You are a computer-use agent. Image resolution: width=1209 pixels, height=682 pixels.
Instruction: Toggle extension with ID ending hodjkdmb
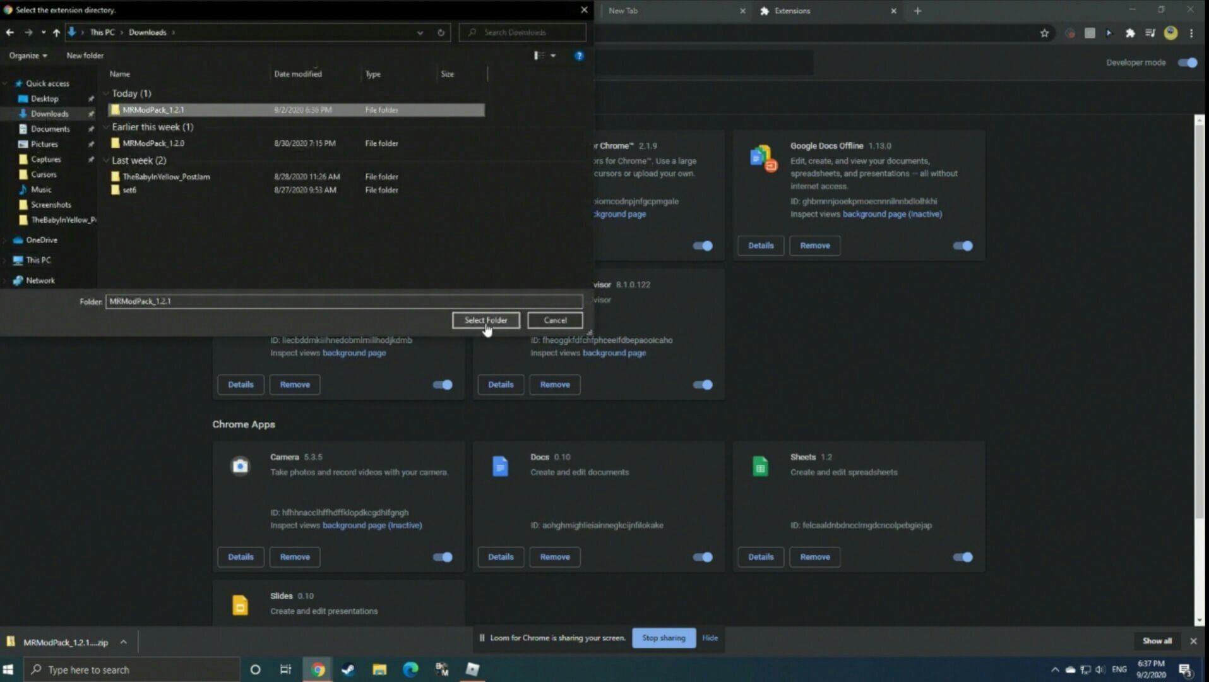click(443, 385)
